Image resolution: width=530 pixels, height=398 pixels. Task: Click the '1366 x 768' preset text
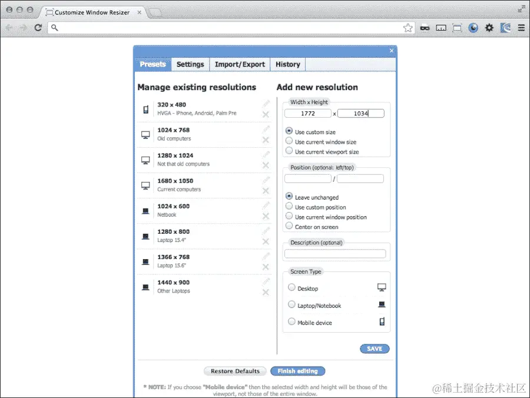[x=173, y=257]
